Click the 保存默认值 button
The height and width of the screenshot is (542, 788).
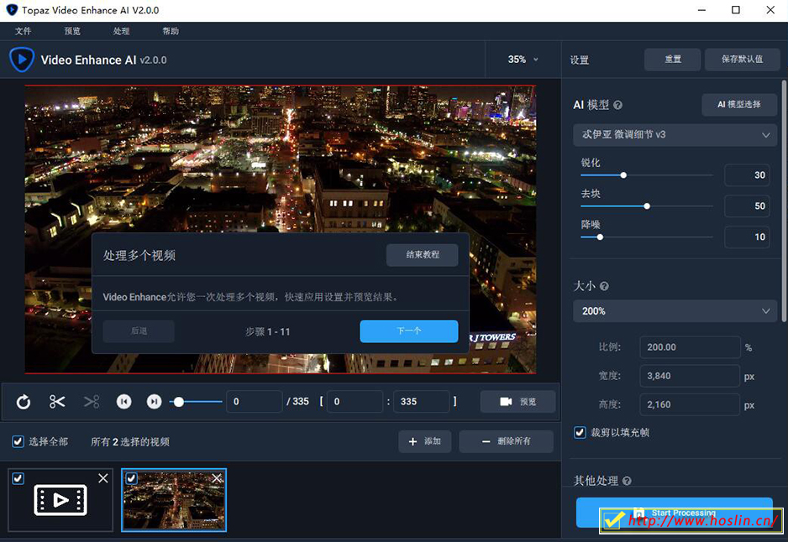click(743, 60)
